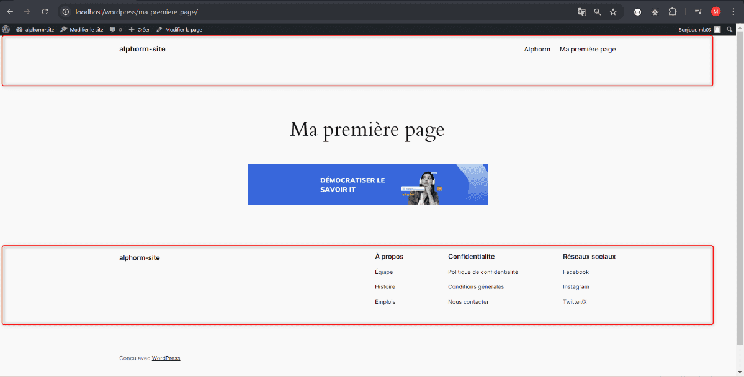This screenshot has width=744, height=377.
Task: Reload the page with the refresh button
Action: (45, 12)
